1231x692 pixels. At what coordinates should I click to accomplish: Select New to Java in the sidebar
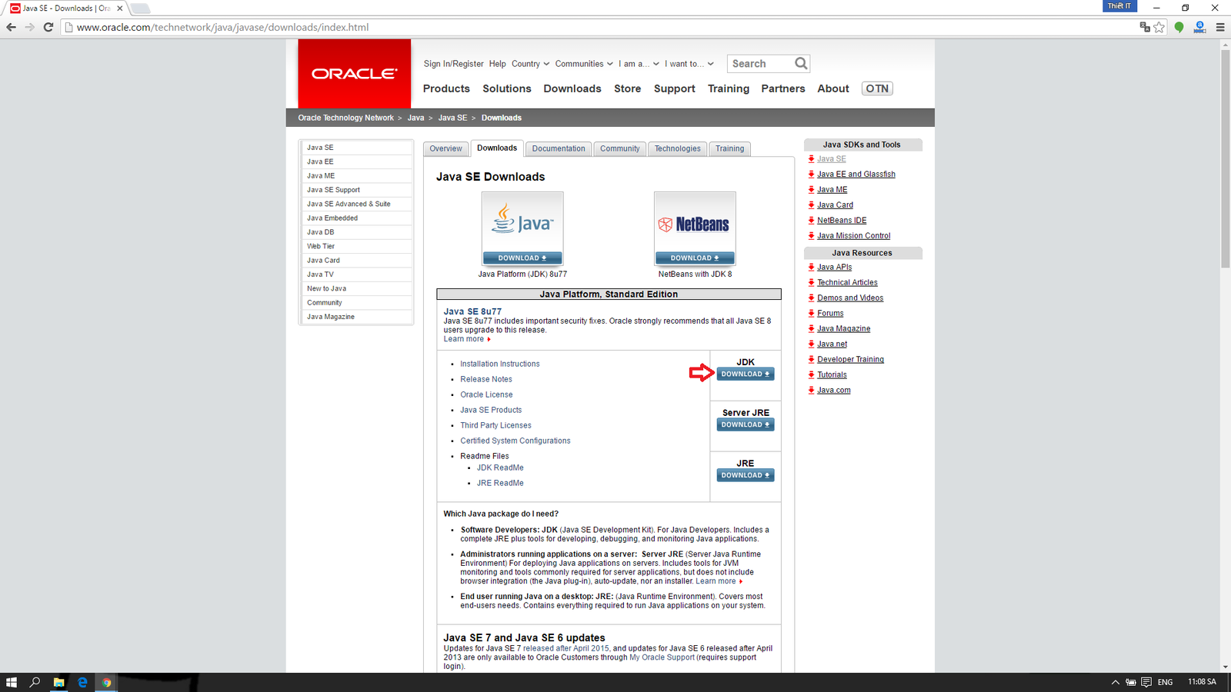click(x=356, y=288)
